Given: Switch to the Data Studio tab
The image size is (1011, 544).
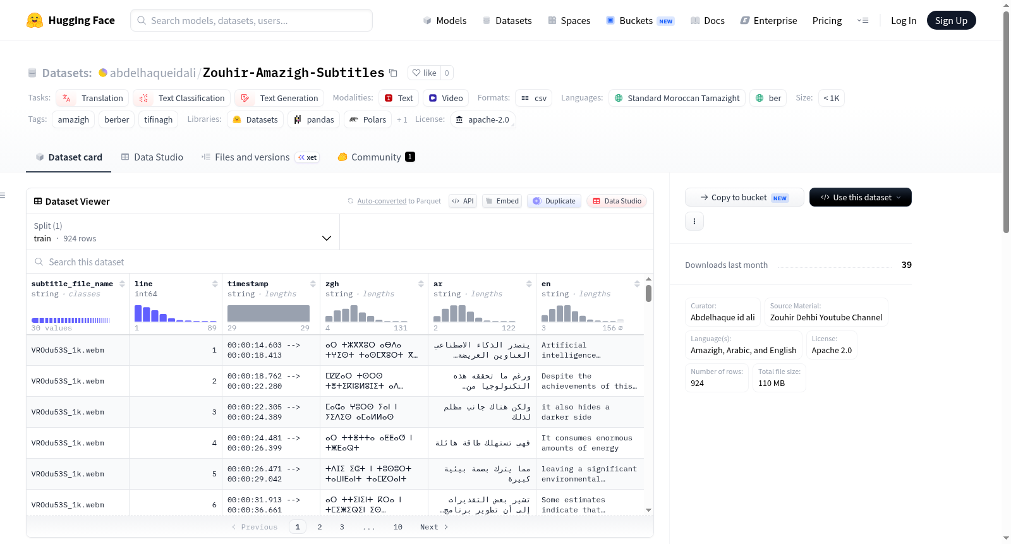Looking at the screenshot, I should pos(152,157).
